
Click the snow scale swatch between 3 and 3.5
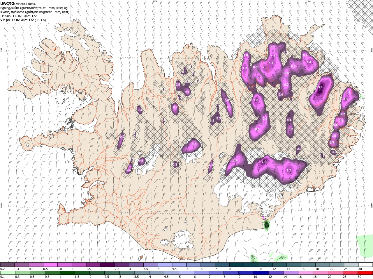(x=136, y=265)
